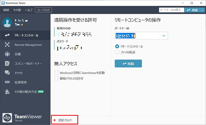Open コンピュータ&パートナー list

(x=25, y=63)
